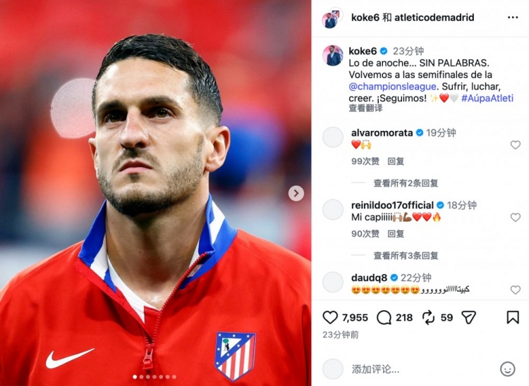This screenshot has width=529, height=386.
Task: Like reinildoo17official's comment
Action: pyautogui.click(x=515, y=217)
